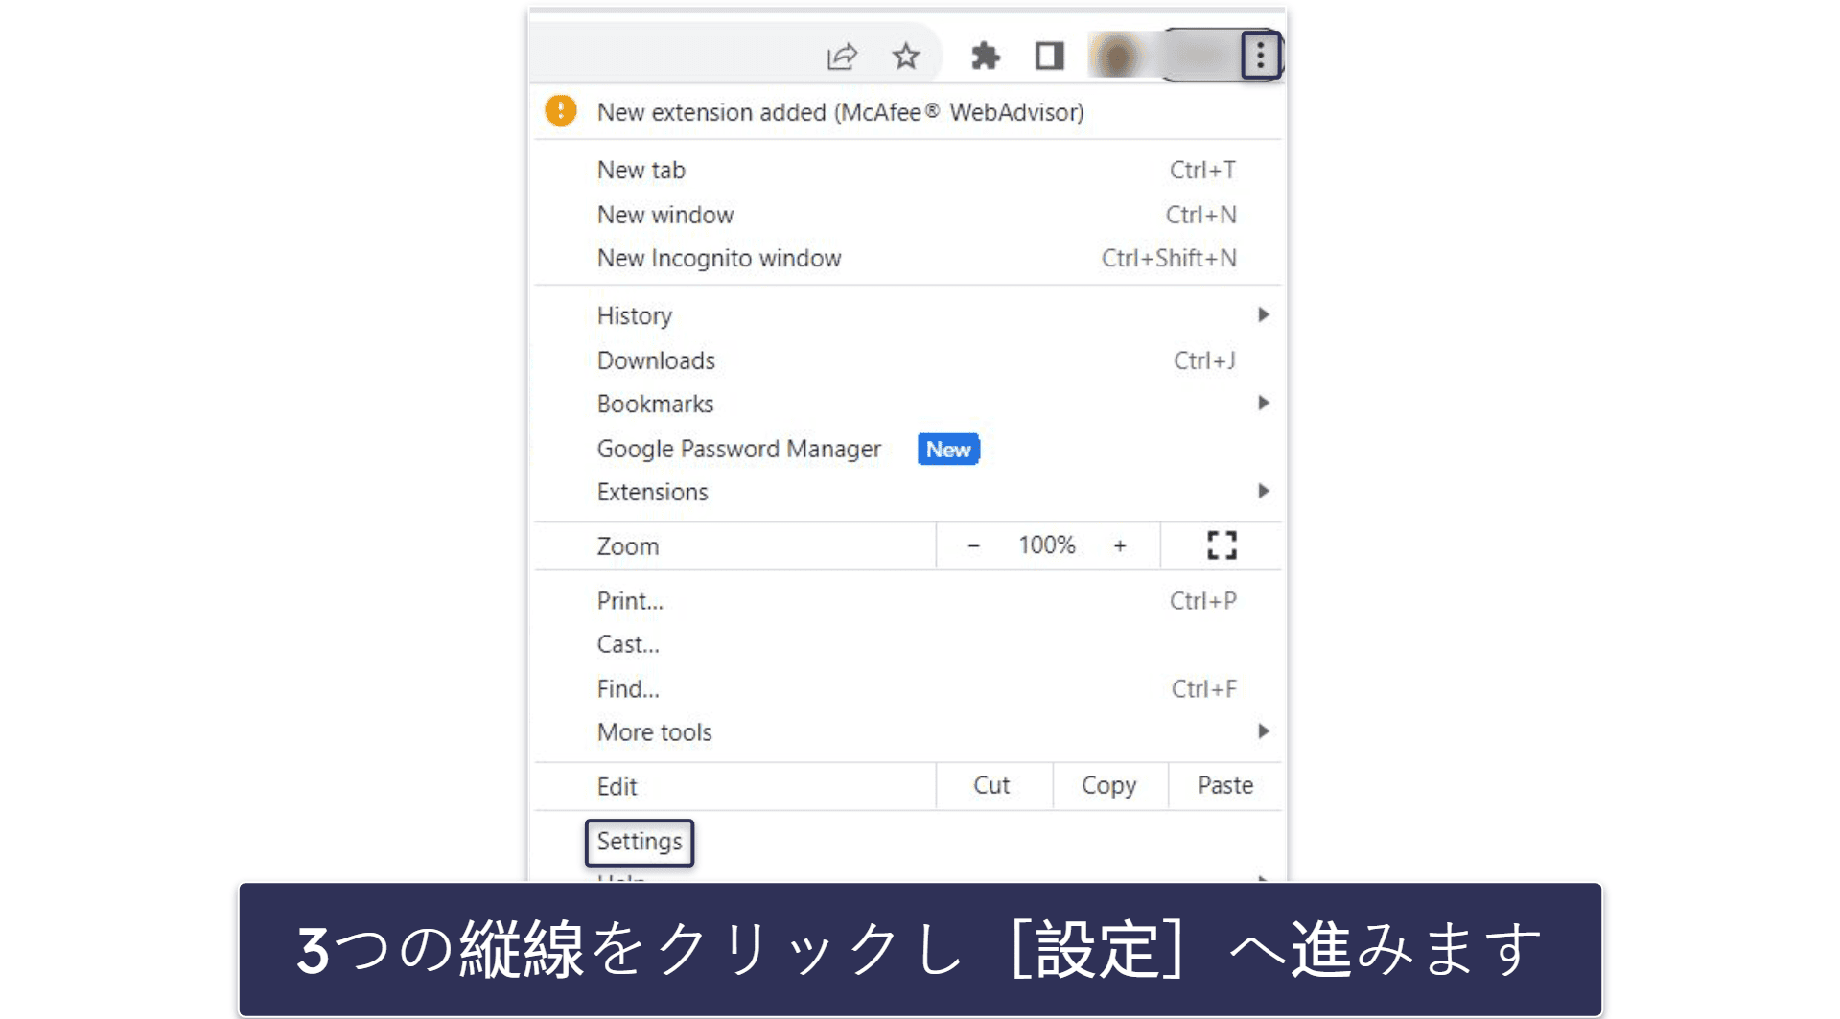This screenshot has width=1840, height=1019.
Task: Expand the More tools submenu
Action: pos(908,732)
